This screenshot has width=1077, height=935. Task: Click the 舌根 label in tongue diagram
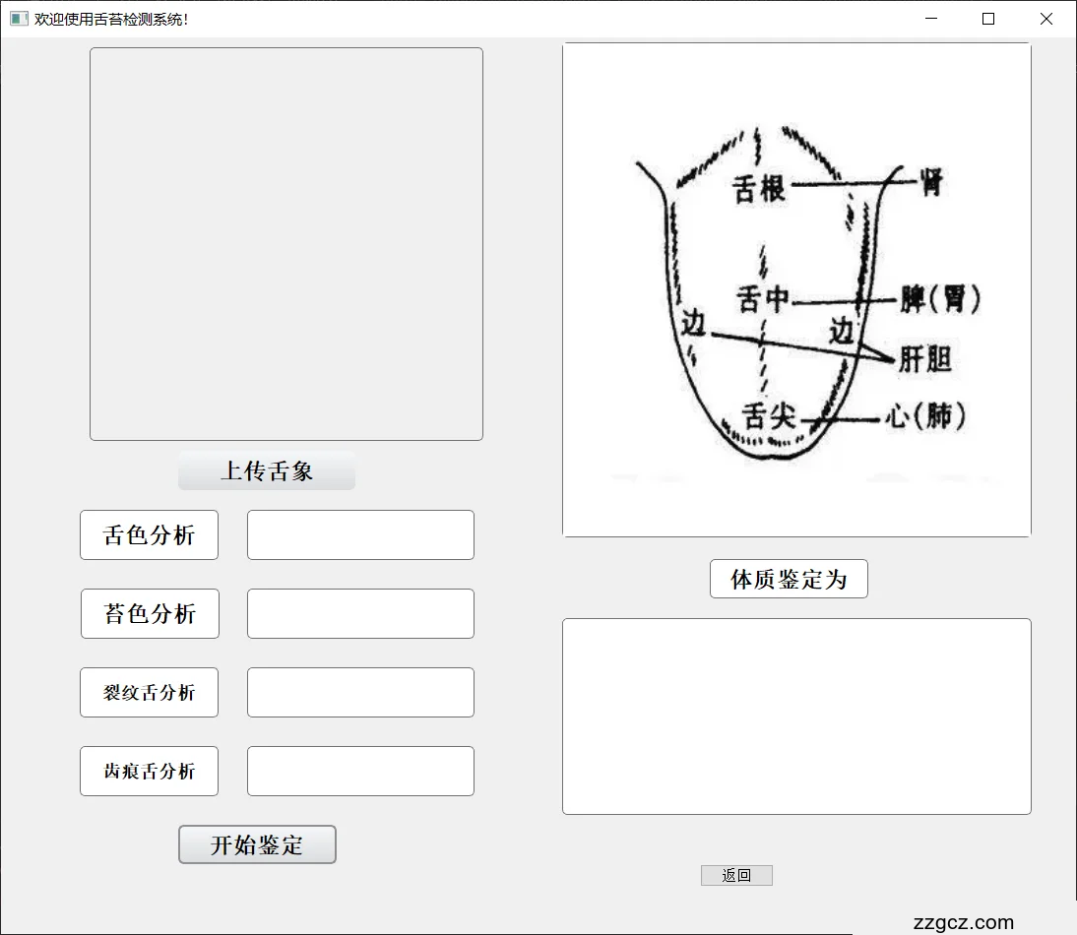pyautogui.click(x=760, y=188)
